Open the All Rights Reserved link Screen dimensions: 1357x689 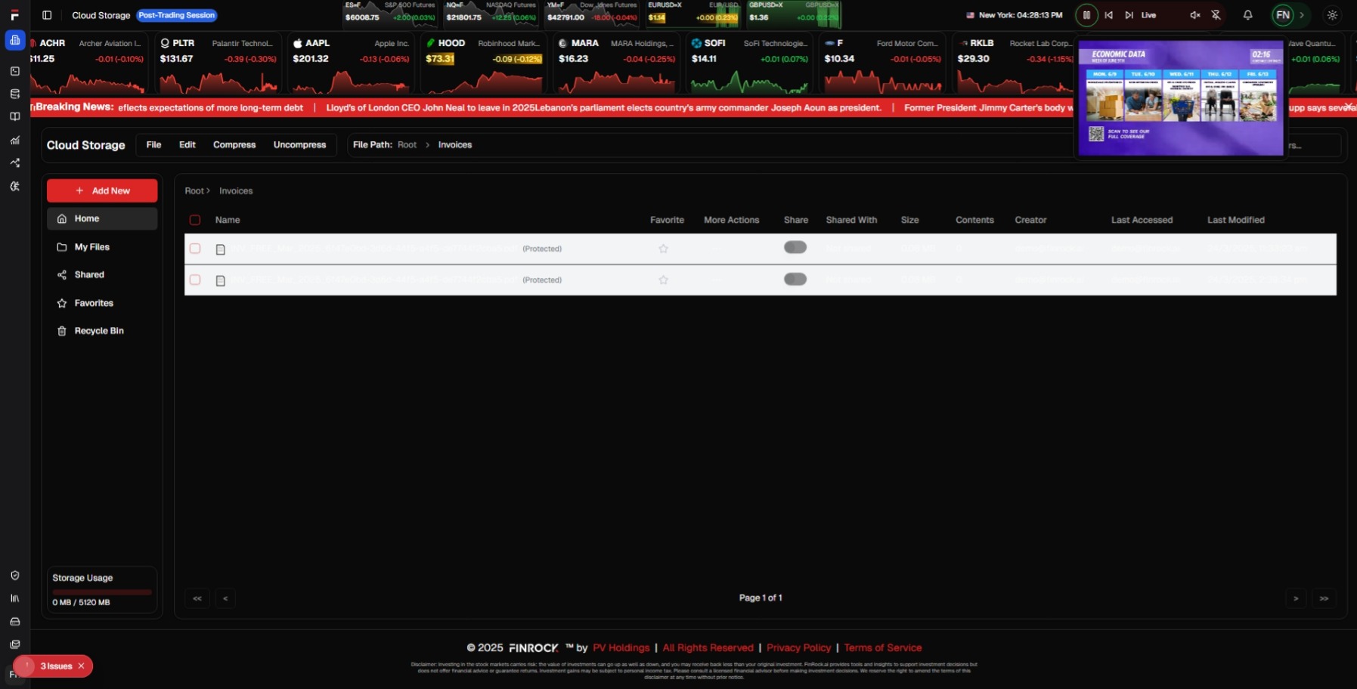coord(708,648)
